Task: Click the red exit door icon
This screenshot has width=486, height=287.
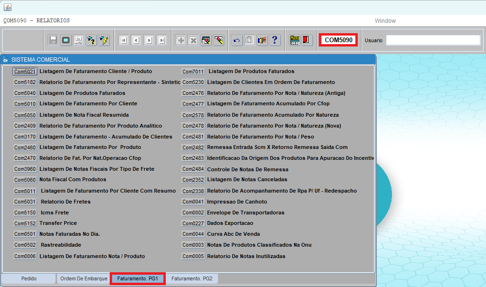Action: (x=306, y=40)
